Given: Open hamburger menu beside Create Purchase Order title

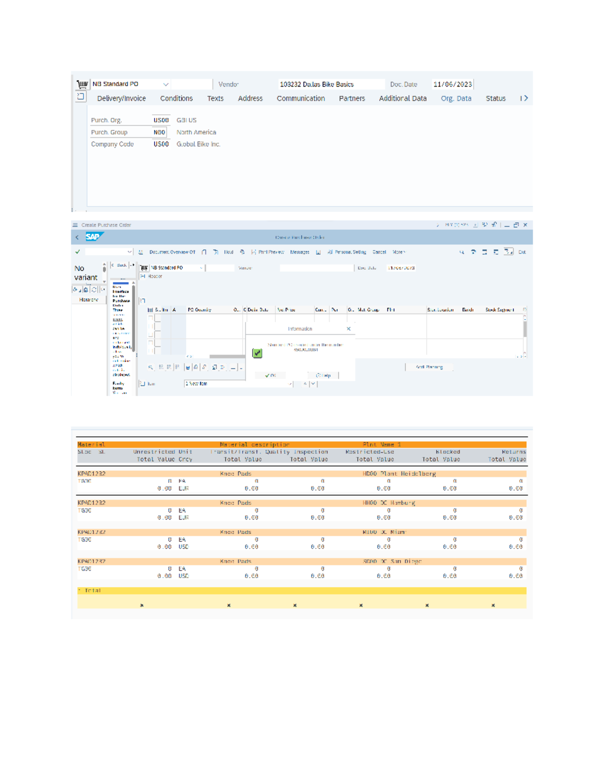Looking at the screenshot, I should pos(75,225).
